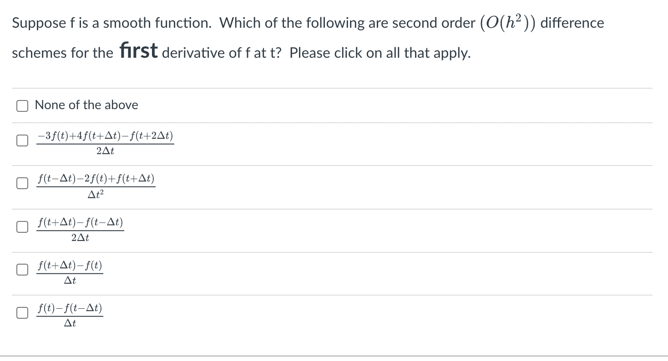
Task: Check the formula with denominator Δt²
Action: click(21, 183)
